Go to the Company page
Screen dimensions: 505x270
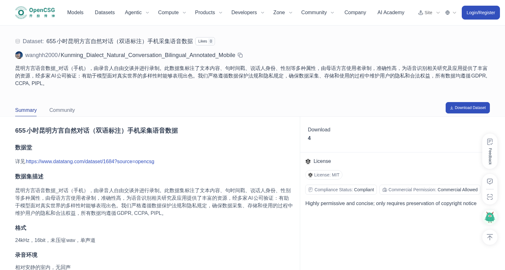pyautogui.click(x=355, y=13)
